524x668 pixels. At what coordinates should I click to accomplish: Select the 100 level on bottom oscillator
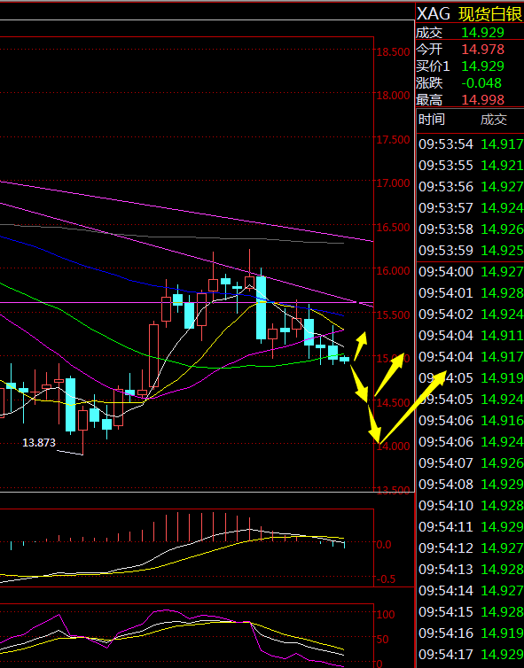[x=385, y=614]
